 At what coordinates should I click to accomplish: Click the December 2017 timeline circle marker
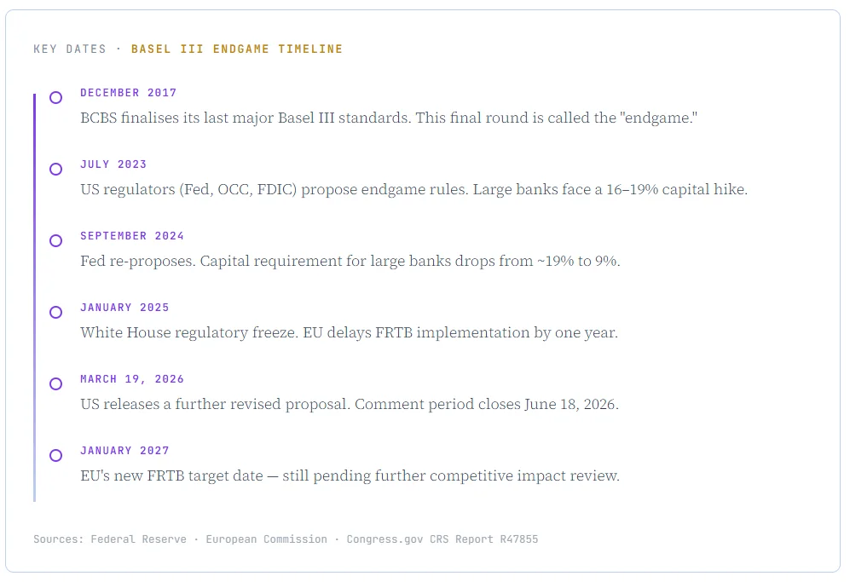(x=55, y=98)
